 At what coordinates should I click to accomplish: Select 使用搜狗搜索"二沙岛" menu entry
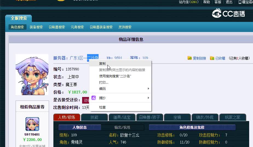120,76
